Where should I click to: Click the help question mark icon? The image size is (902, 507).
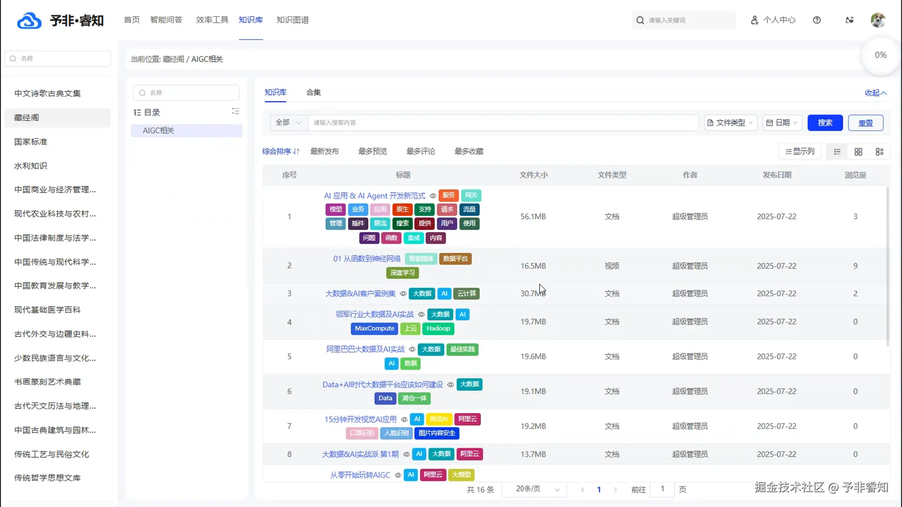tap(817, 20)
